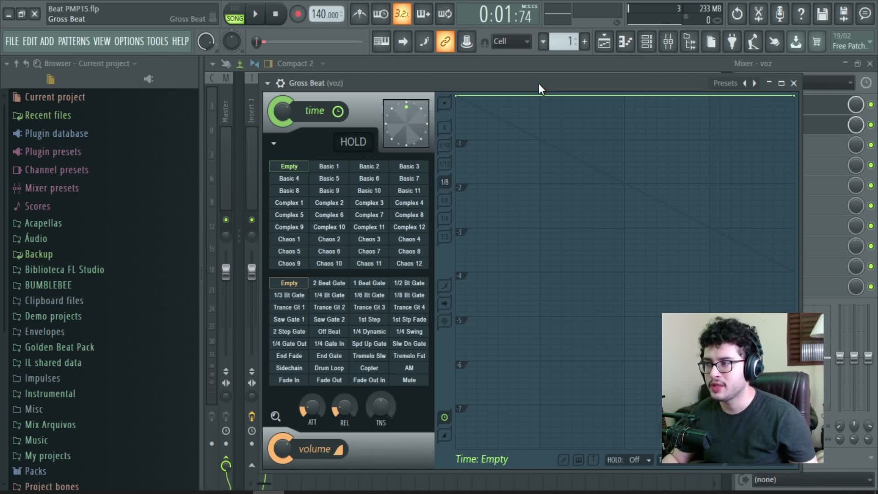Click the Gross Beat gear settings icon
Screen dimensions: 878x494
pos(280,83)
